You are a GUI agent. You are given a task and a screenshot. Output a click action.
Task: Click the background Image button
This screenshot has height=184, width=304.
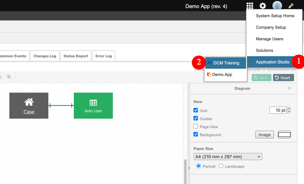point(264,135)
